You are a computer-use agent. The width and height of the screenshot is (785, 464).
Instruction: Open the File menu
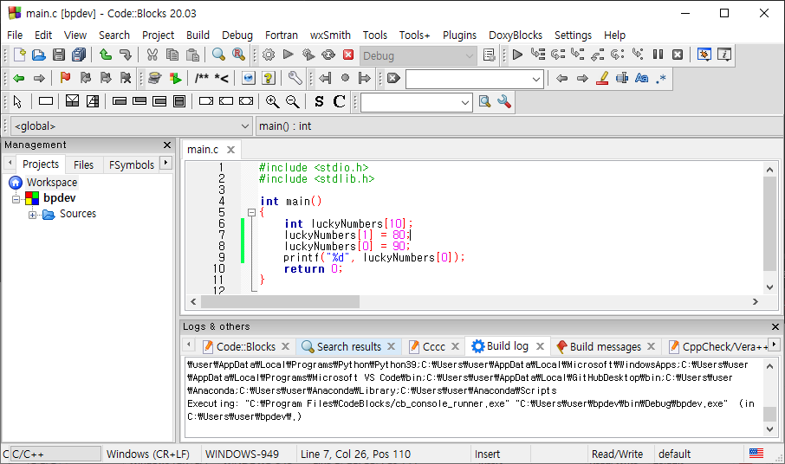(x=15, y=35)
